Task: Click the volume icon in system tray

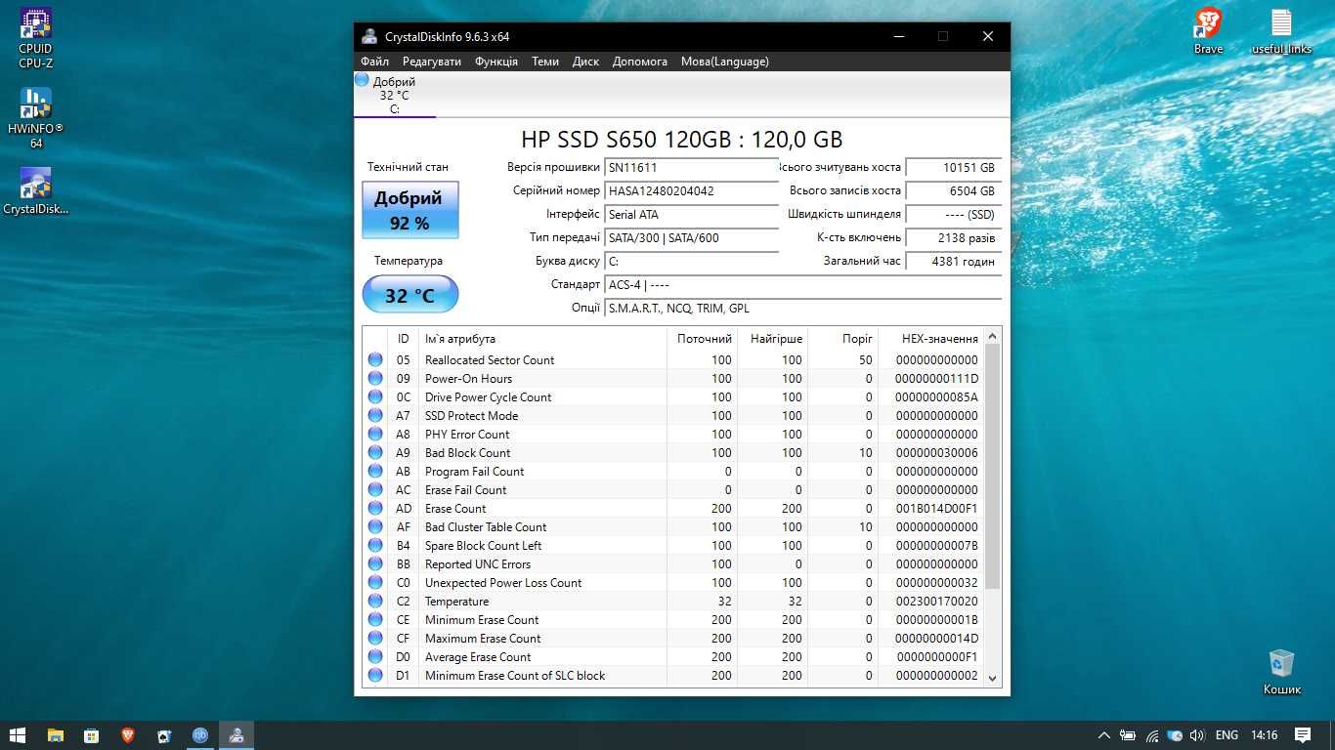Action: coord(1197,735)
